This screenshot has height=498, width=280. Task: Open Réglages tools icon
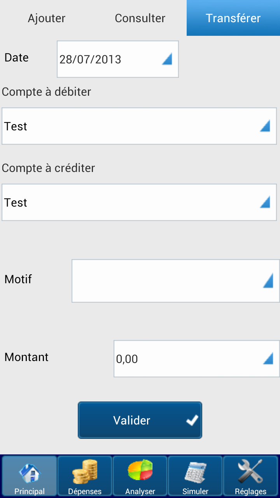pyautogui.click(x=250, y=472)
